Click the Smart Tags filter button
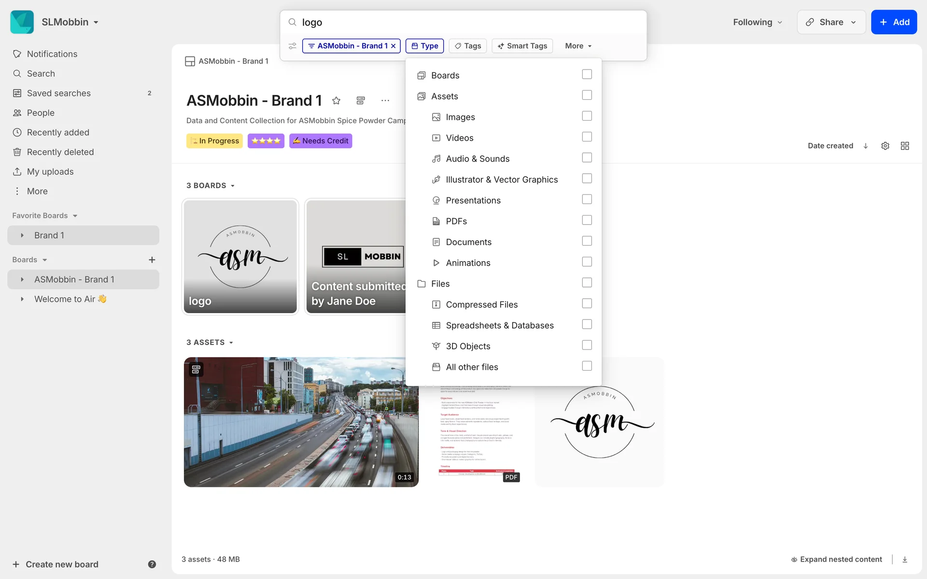The height and width of the screenshot is (579, 927). click(x=522, y=46)
